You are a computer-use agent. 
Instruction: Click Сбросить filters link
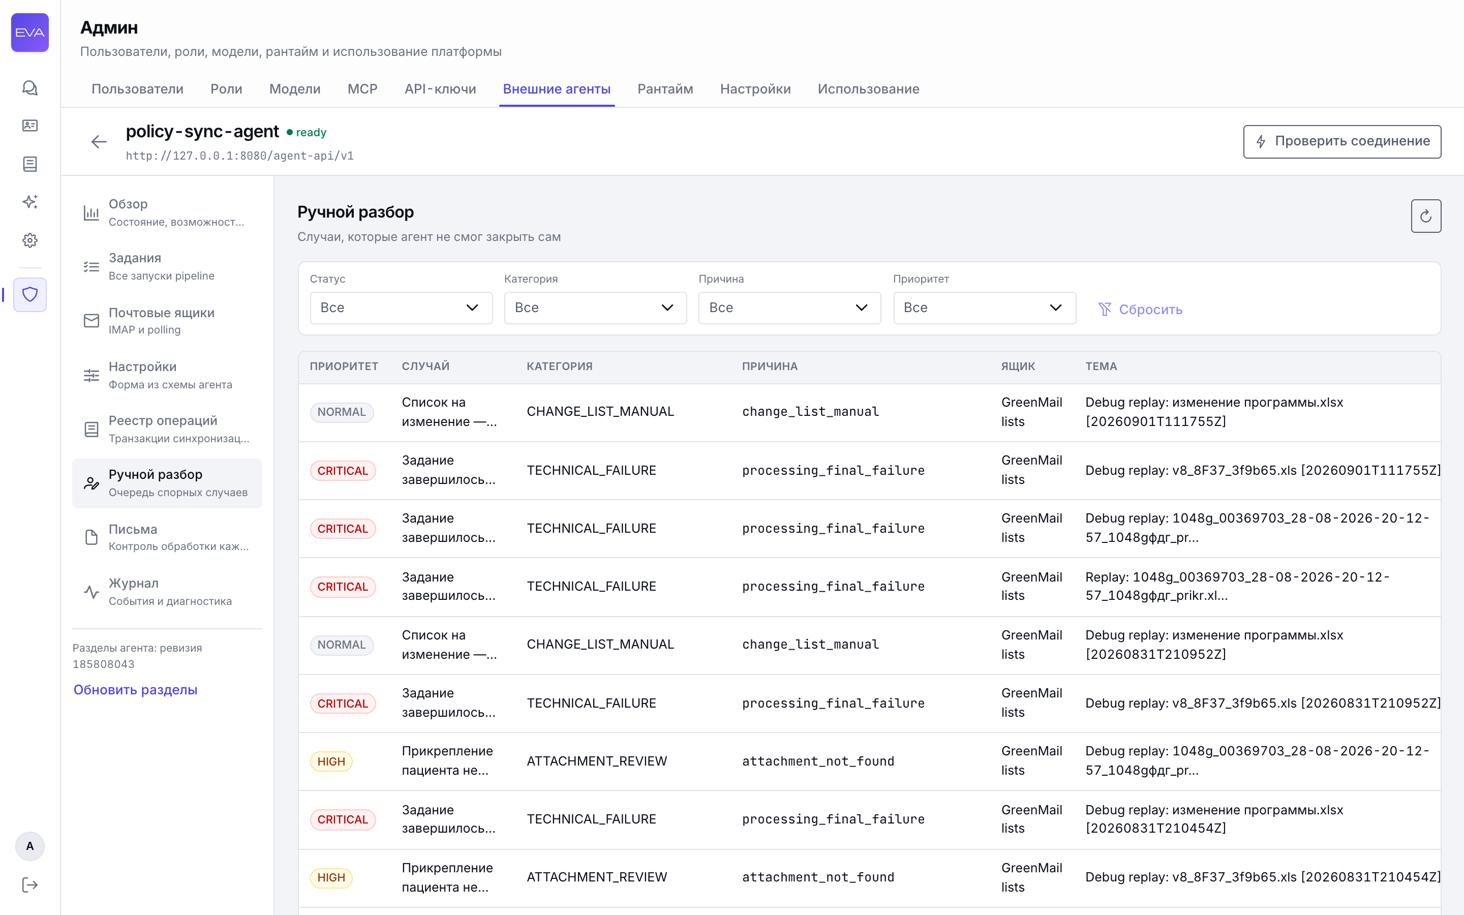click(1140, 309)
